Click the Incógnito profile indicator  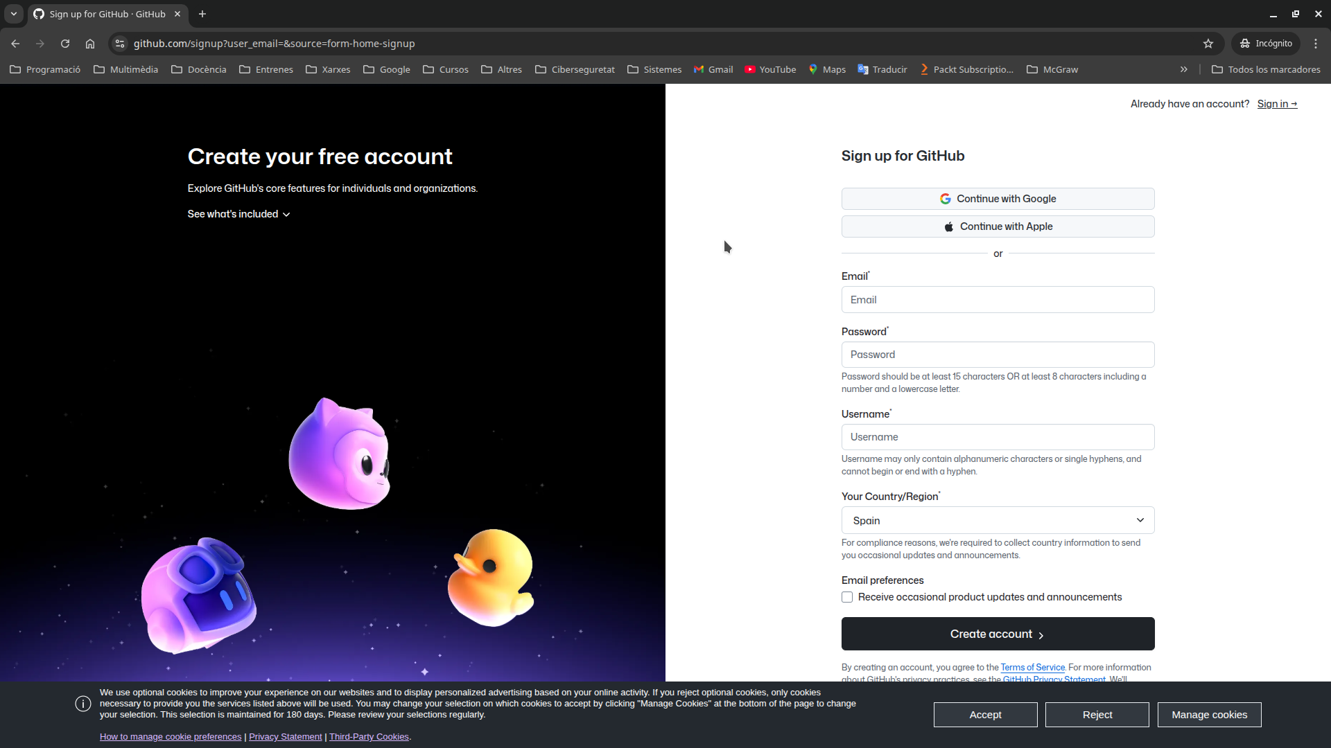pos(1266,43)
